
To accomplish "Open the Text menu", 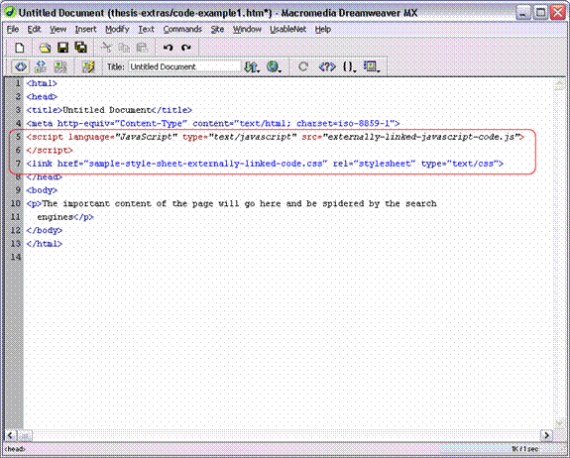I will pyautogui.click(x=146, y=30).
